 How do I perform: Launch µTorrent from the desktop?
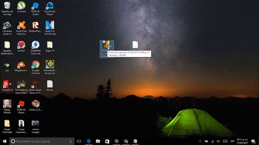coord(21,7)
